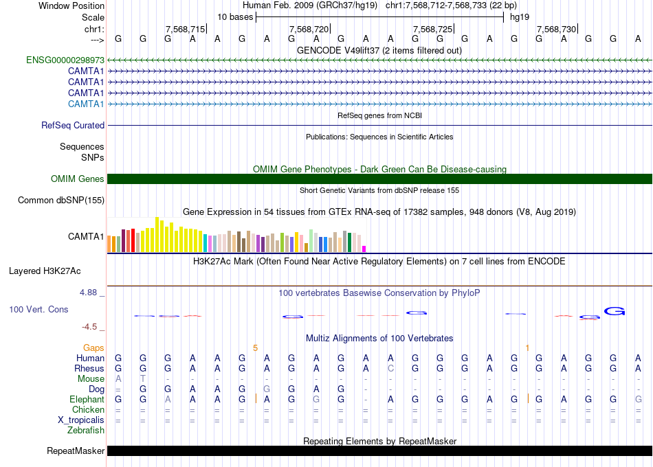Open the OMIM Genes track label
The width and height of the screenshot is (653, 467).
coord(78,179)
